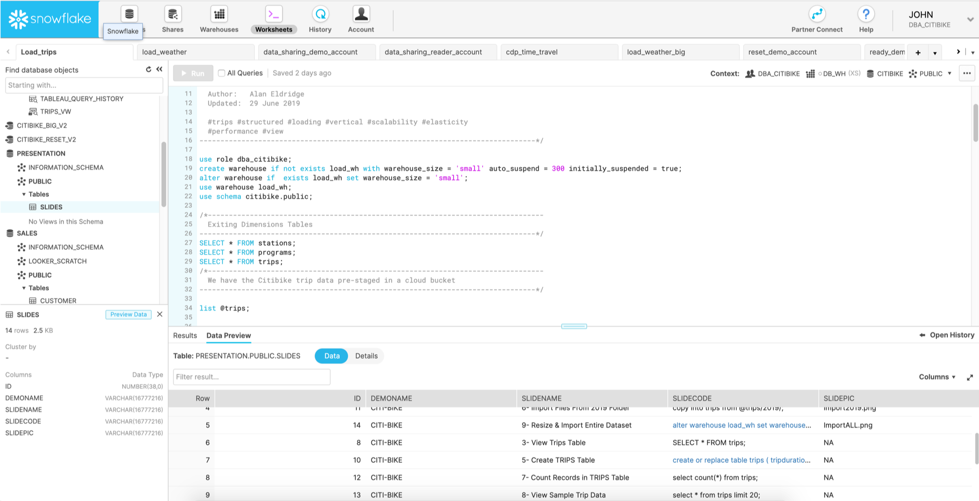Open the worksheet tabs dropdown next to plus
Viewport: 979px width, 501px height.
pos(935,53)
